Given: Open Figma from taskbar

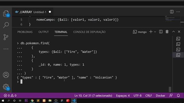Looking at the screenshot, I should click(x=62, y=100).
